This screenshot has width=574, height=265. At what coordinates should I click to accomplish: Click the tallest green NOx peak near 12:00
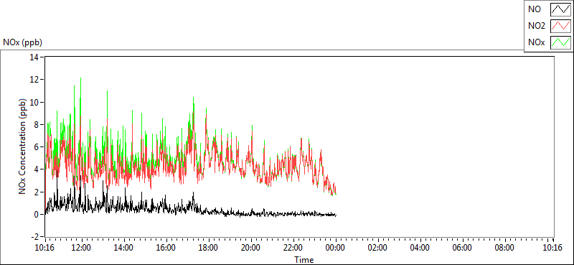tap(80, 79)
